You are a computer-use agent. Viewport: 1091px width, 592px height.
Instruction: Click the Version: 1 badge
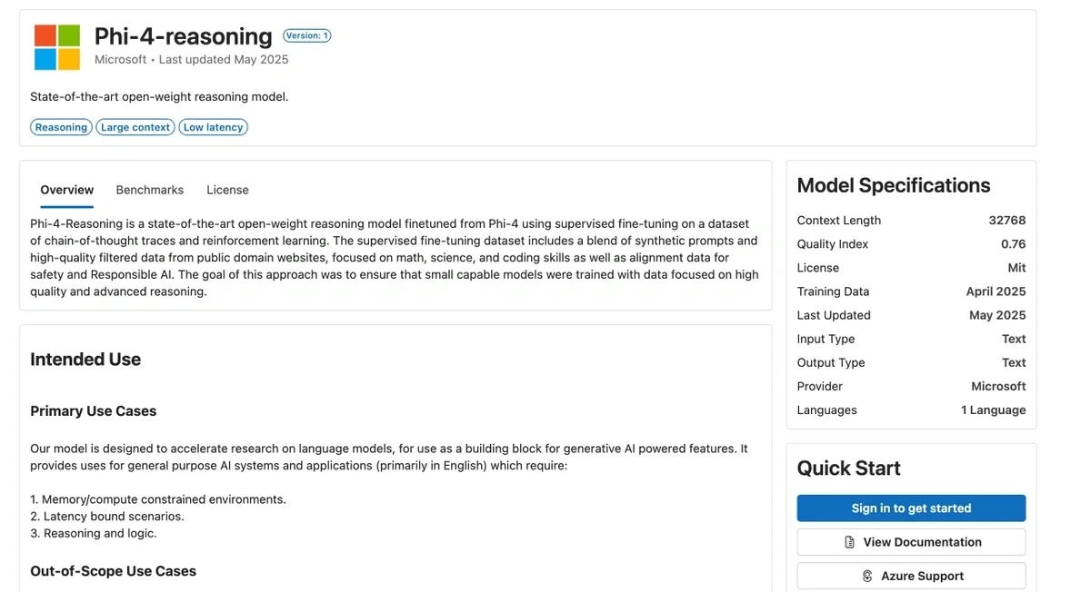pos(306,35)
